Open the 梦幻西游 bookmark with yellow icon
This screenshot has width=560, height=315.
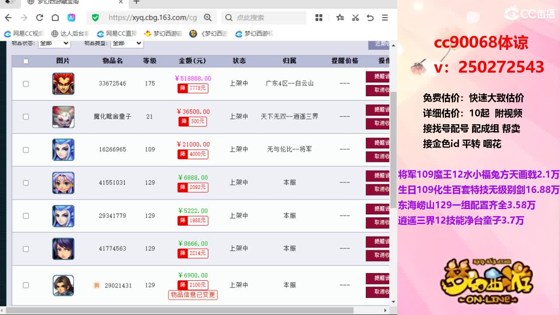coord(163,34)
